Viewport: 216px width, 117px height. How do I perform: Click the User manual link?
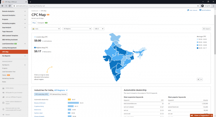click(192, 10)
